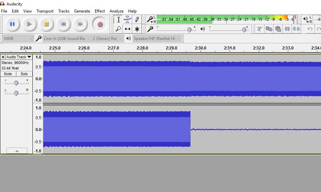Choose the Zoom magnifier tool
The height and width of the screenshot is (192, 321).
tap(118, 29)
